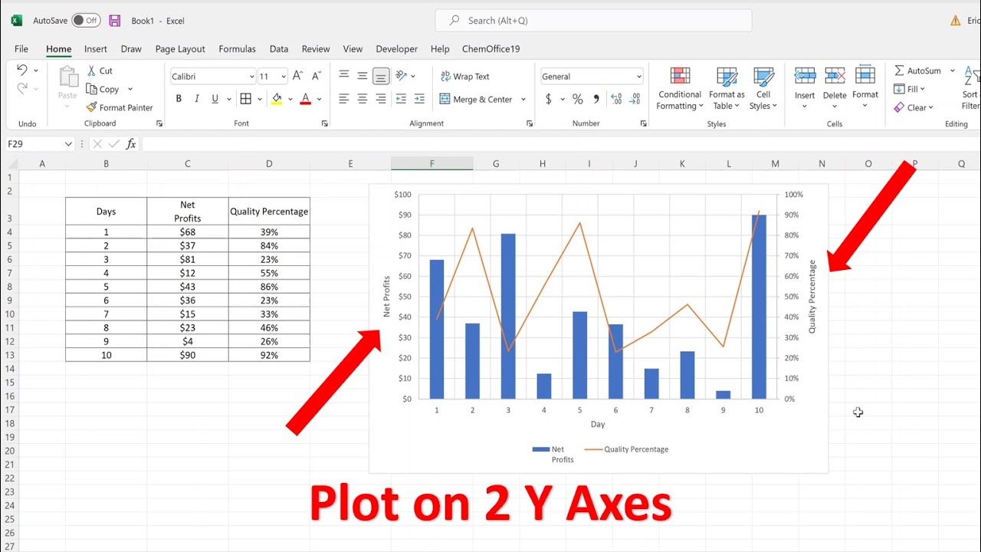Image resolution: width=981 pixels, height=552 pixels.
Task: Open the Developer tab
Action: tap(397, 48)
